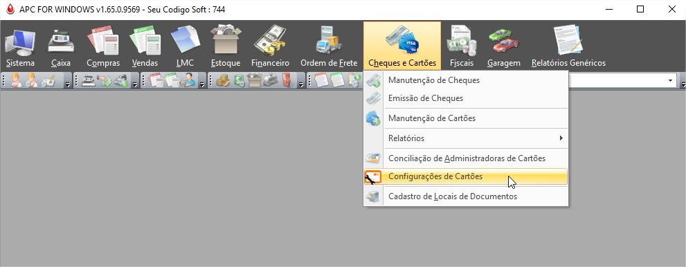Click the cash register with green plus icon
The width and height of the screenshot is (686, 267).
pyautogui.click(x=120, y=81)
